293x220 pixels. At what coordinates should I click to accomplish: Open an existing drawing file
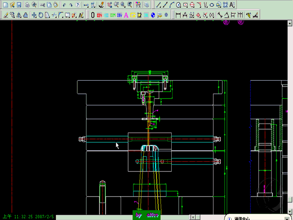pyautogui.click(x=12, y=5)
